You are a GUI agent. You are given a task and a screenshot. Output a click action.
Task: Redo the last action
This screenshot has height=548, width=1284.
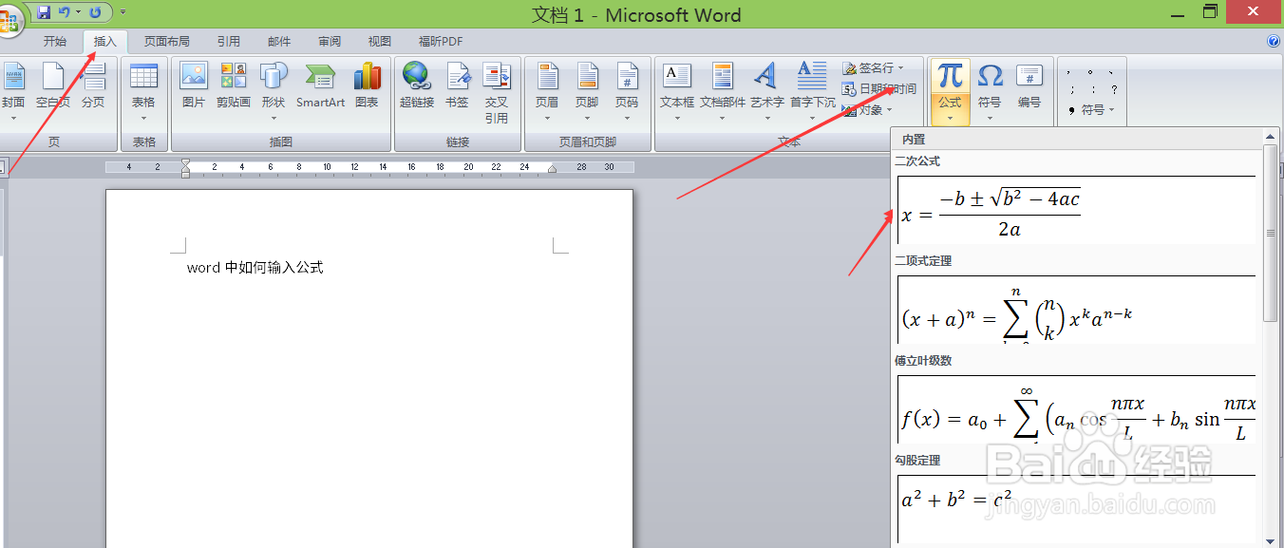pyautogui.click(x=95, y=13)
